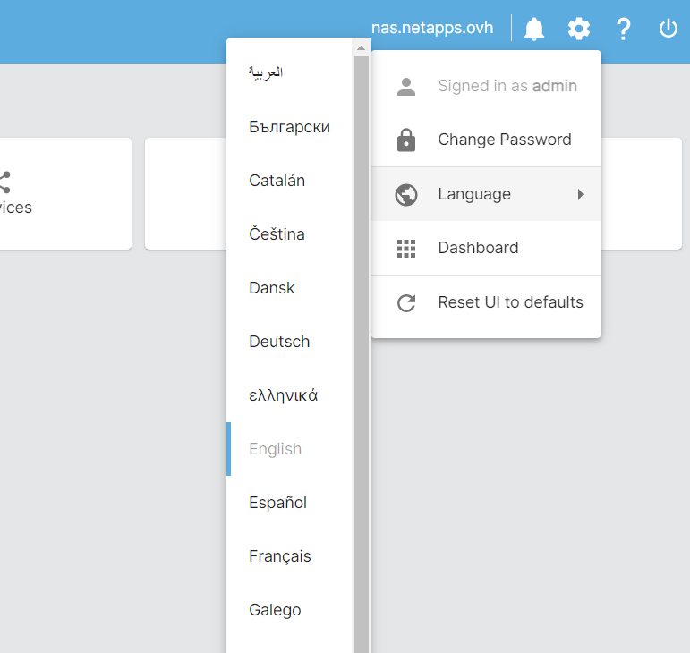Screen dimensions: 690x653
Task: Click the help question mark icon
Action: (624, 29)
